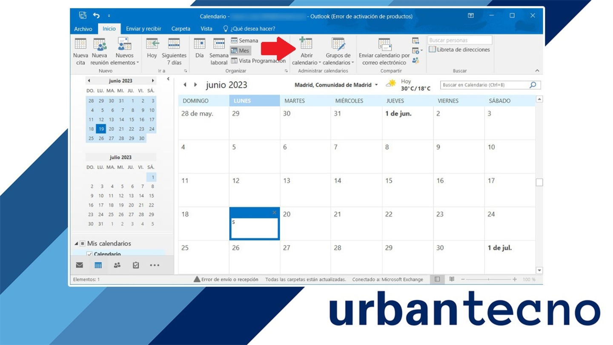This screenshot has height=345, width=613.
Task: Open the Enviar y recibir tab
Action: 143,29
